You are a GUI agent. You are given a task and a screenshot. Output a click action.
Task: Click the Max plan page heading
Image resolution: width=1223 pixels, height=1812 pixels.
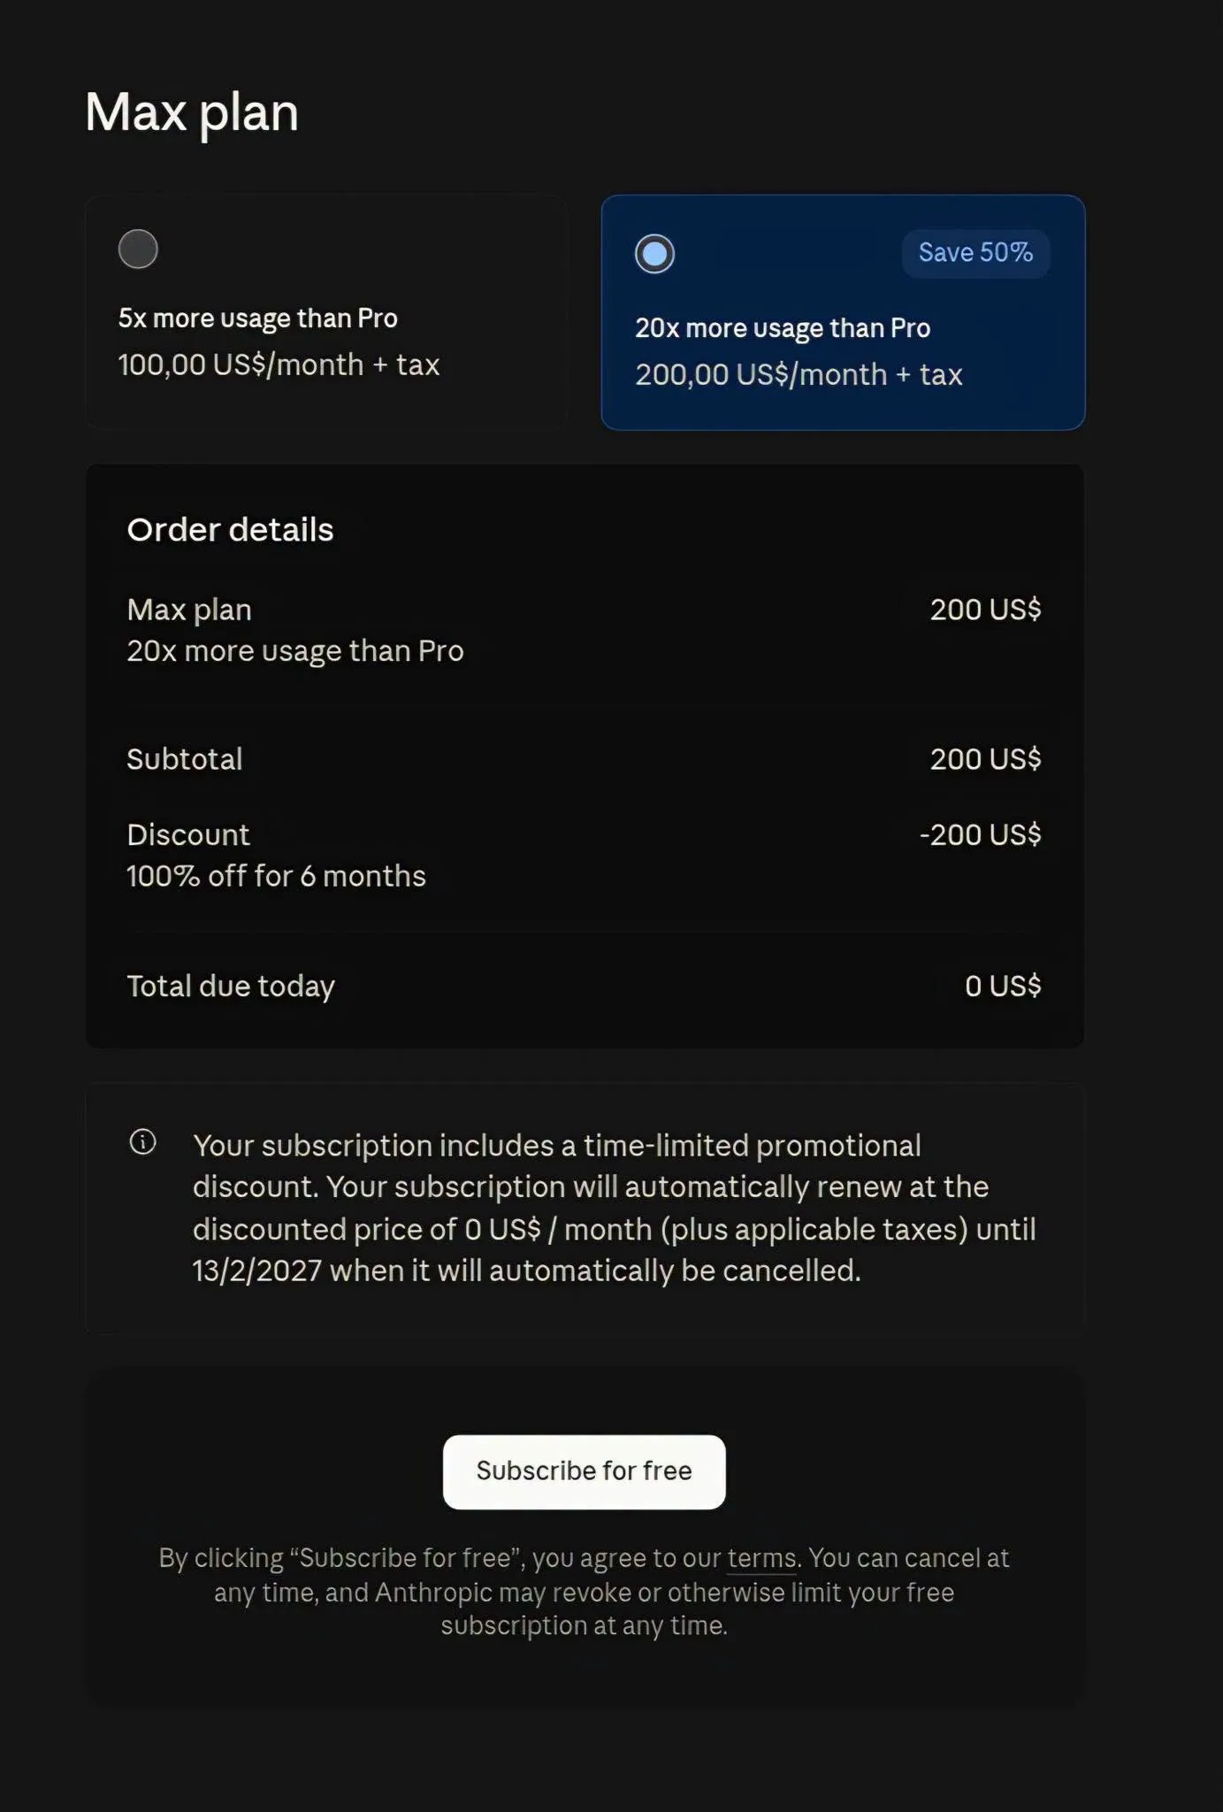point(192,113)
